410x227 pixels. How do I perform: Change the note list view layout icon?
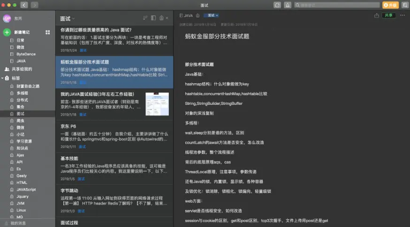click(153, 18)
